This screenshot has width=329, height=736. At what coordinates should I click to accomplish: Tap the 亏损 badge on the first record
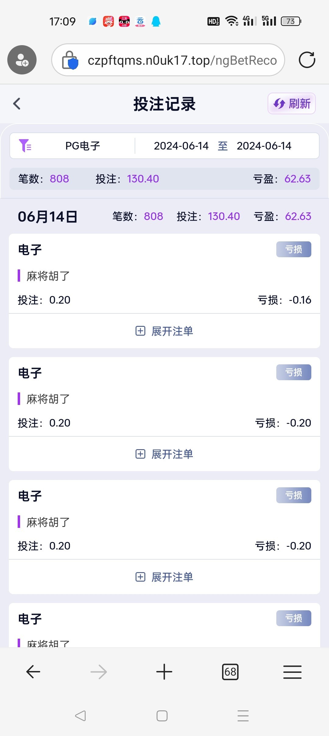[x=294, y=249]
